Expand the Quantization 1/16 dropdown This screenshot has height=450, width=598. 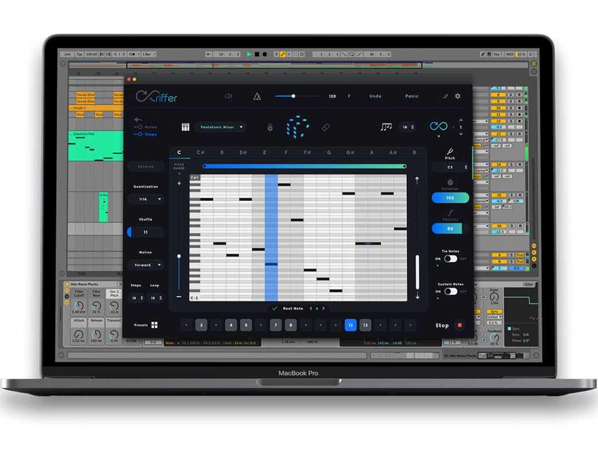(145, 199)
